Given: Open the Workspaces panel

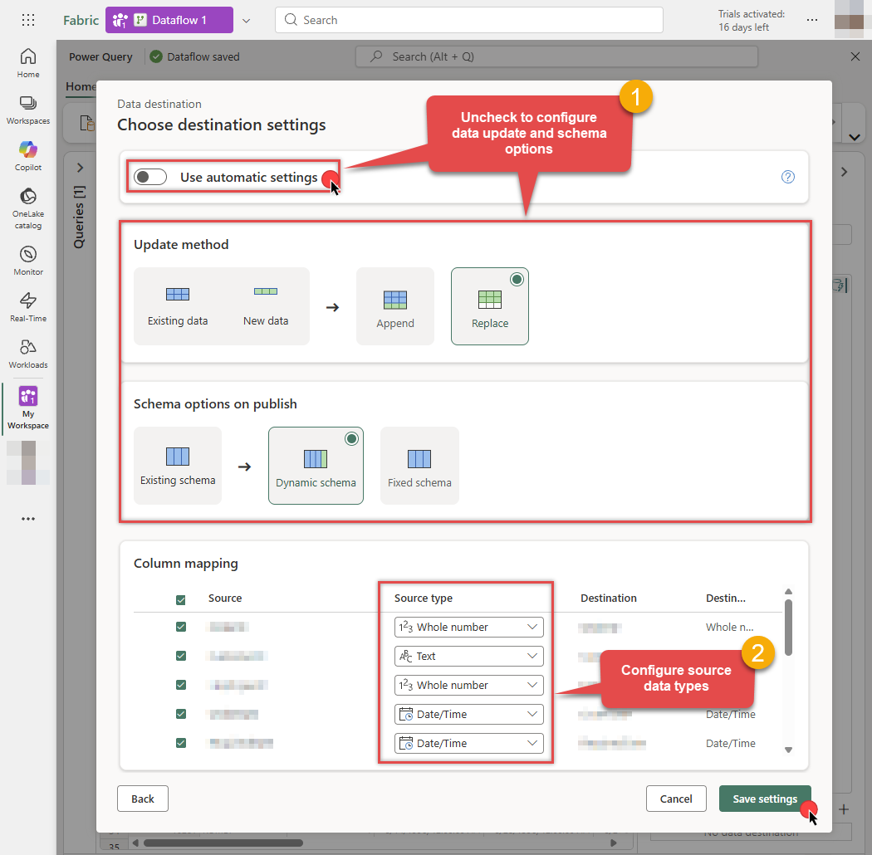Looking at the screenshot, I should [27, 108].
